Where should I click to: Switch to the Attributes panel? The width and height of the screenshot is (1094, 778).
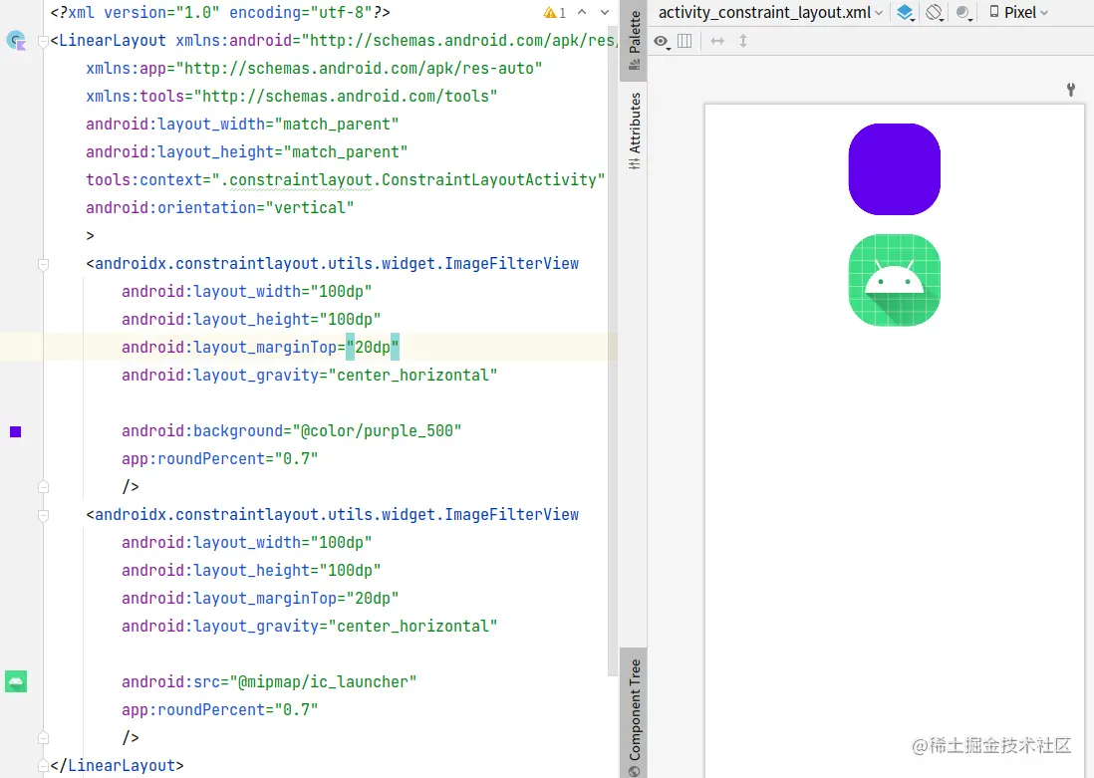tap(635, 128)
